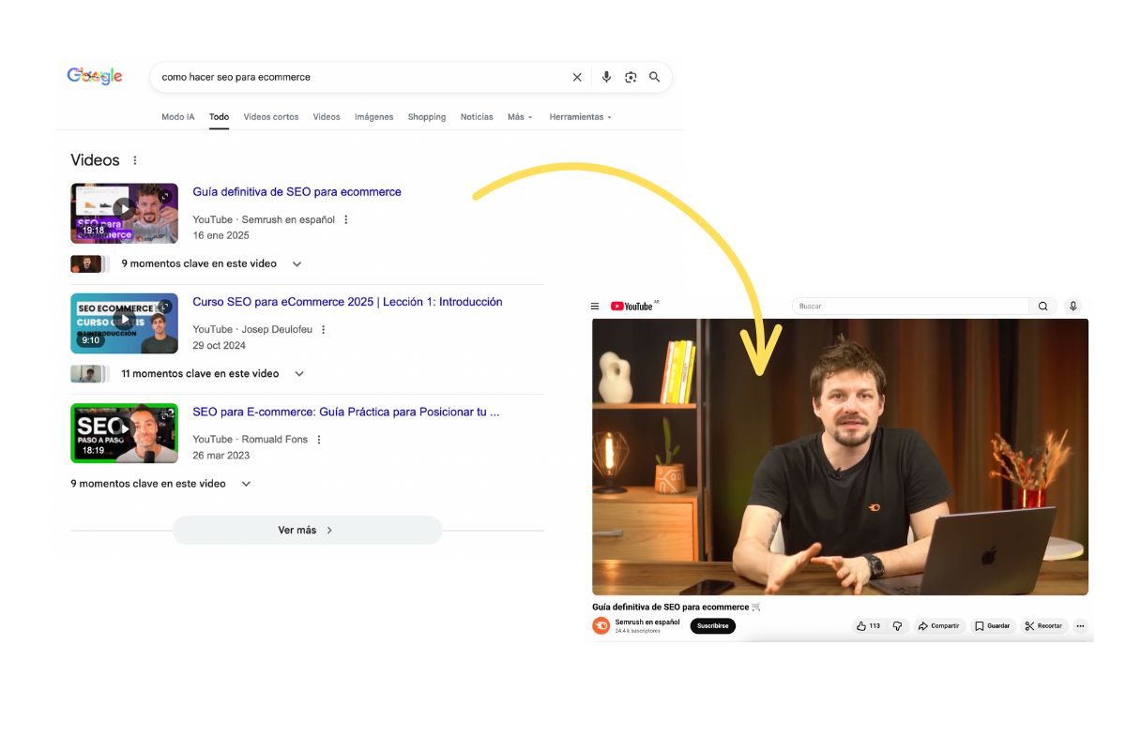Screen dimensions: 1126x750
Task: Open Google Lens image search
Action: (x=631, y=77)
